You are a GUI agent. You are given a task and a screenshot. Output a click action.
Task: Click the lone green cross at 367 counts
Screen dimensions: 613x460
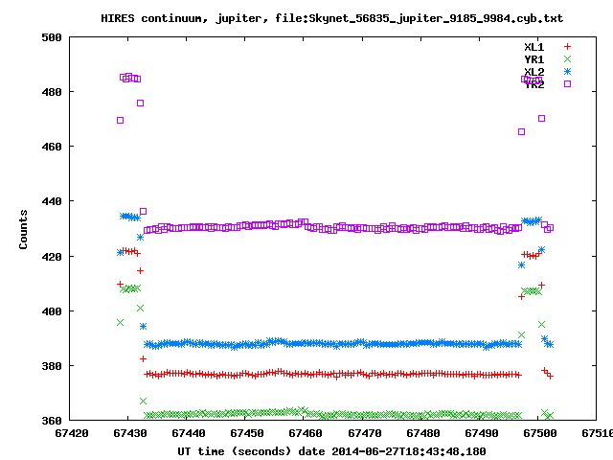coord(143,402)
